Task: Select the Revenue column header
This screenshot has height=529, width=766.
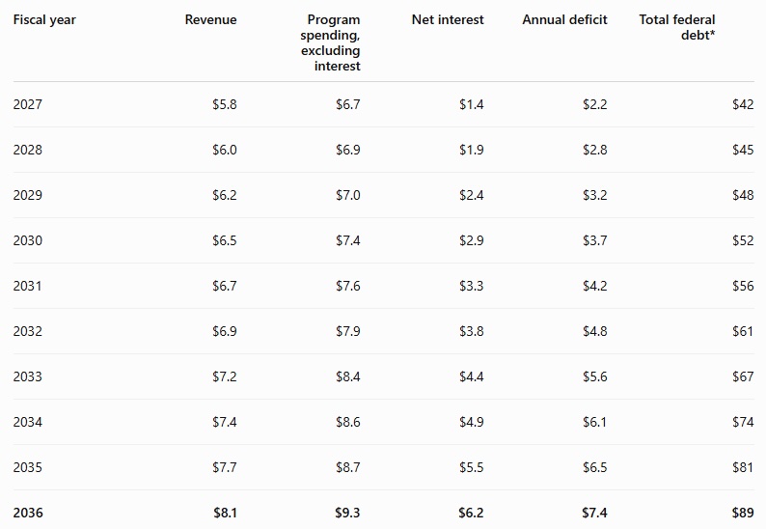Action: pyautogui.click(x=210, y=20)
